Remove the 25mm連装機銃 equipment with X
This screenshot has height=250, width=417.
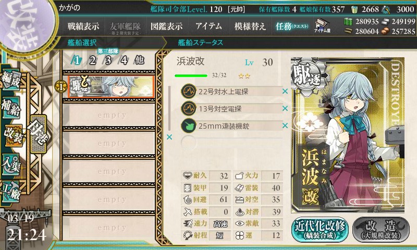click(x=285, y=126)
